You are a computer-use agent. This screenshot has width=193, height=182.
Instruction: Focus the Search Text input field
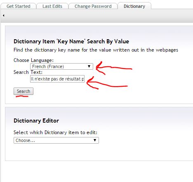pyautogui.click(x=57, y=79)
